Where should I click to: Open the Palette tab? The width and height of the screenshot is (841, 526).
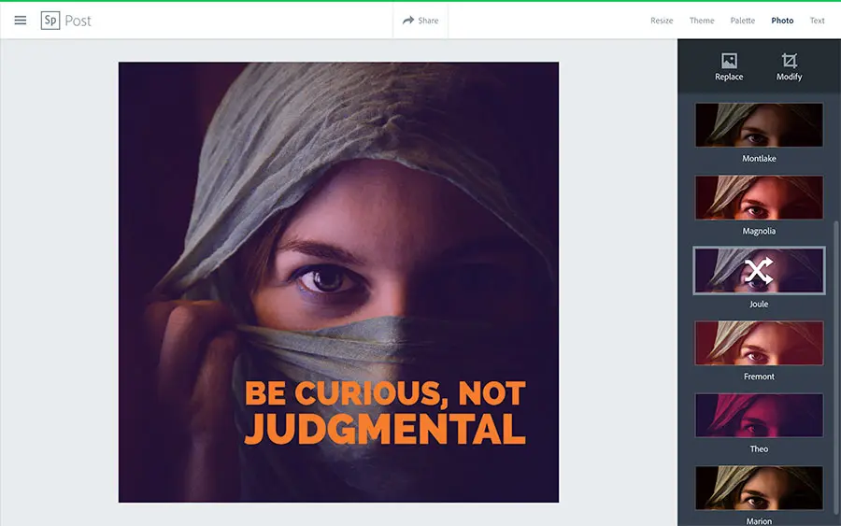(742, 21)
